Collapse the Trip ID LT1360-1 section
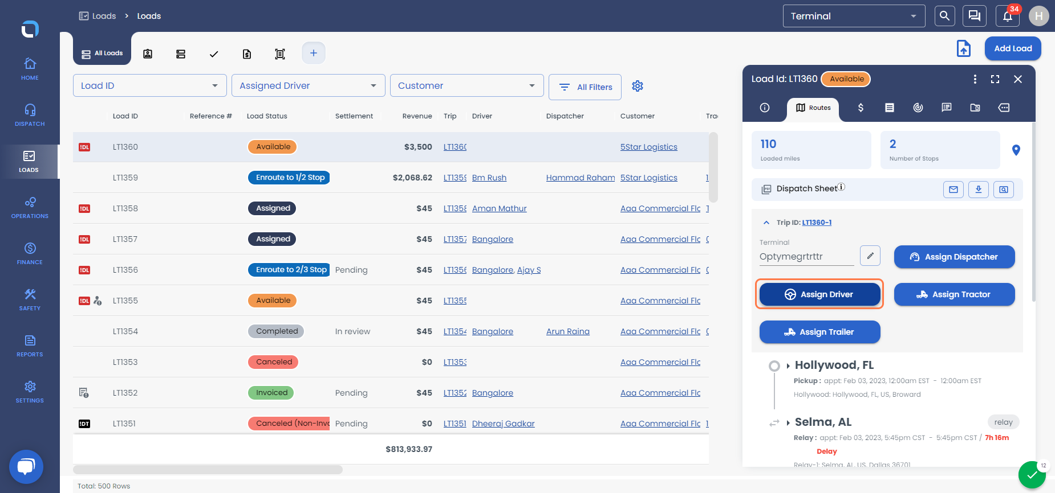The image size is (1055, 493). (766, 223)
